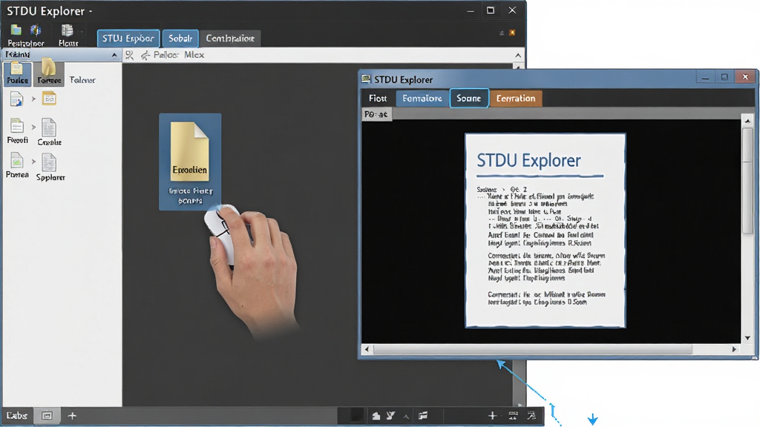Select the Soane tab in front window

point(469,99)
